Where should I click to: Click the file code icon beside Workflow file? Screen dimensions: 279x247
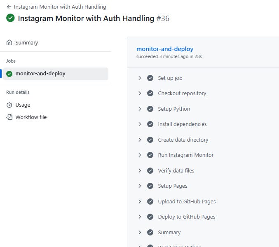(9, 117)
